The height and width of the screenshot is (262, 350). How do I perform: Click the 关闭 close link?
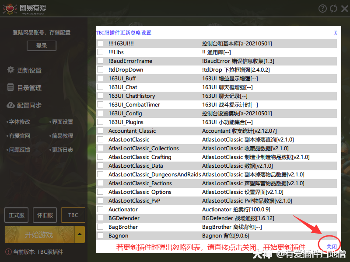332,247
